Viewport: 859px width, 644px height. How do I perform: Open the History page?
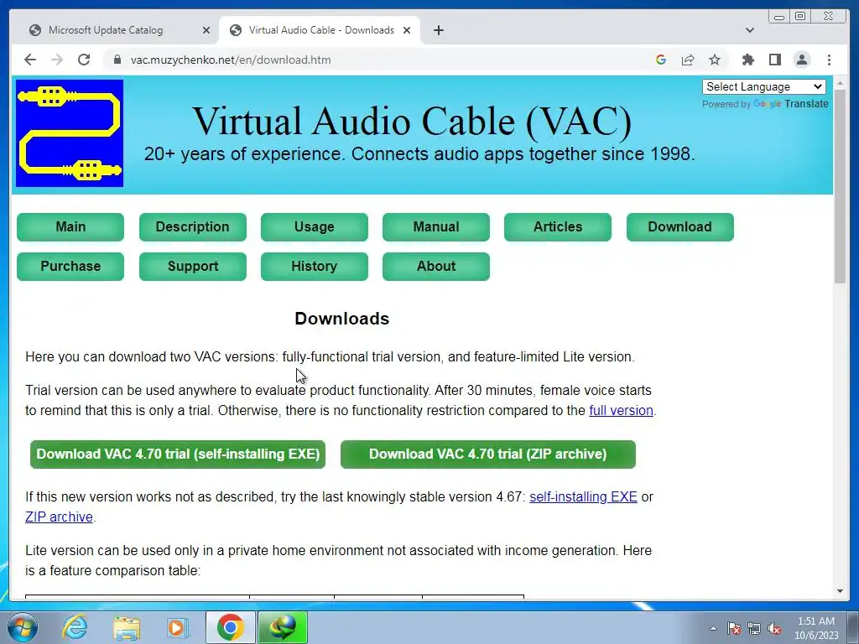315,266
